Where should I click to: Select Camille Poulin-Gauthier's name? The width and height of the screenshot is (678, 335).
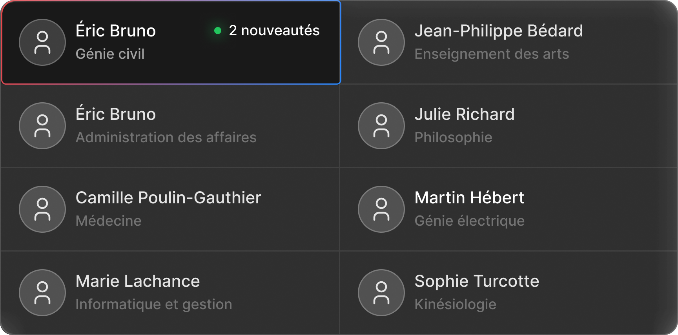(168, 198)
